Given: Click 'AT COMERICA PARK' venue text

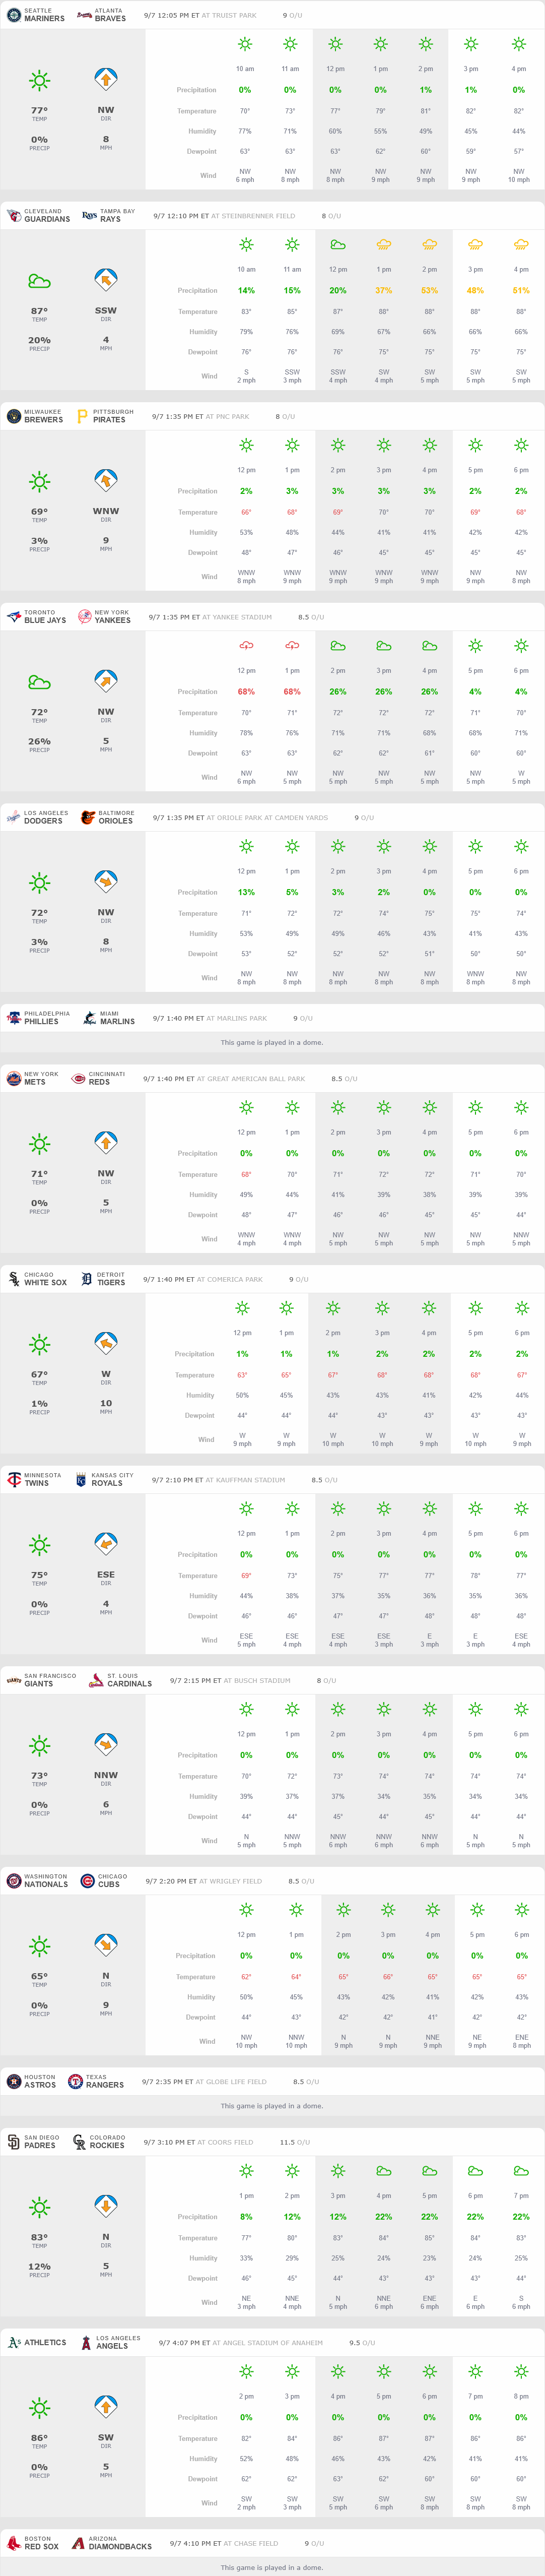Looking at the screenshot, I should (x=230, y=1280).
